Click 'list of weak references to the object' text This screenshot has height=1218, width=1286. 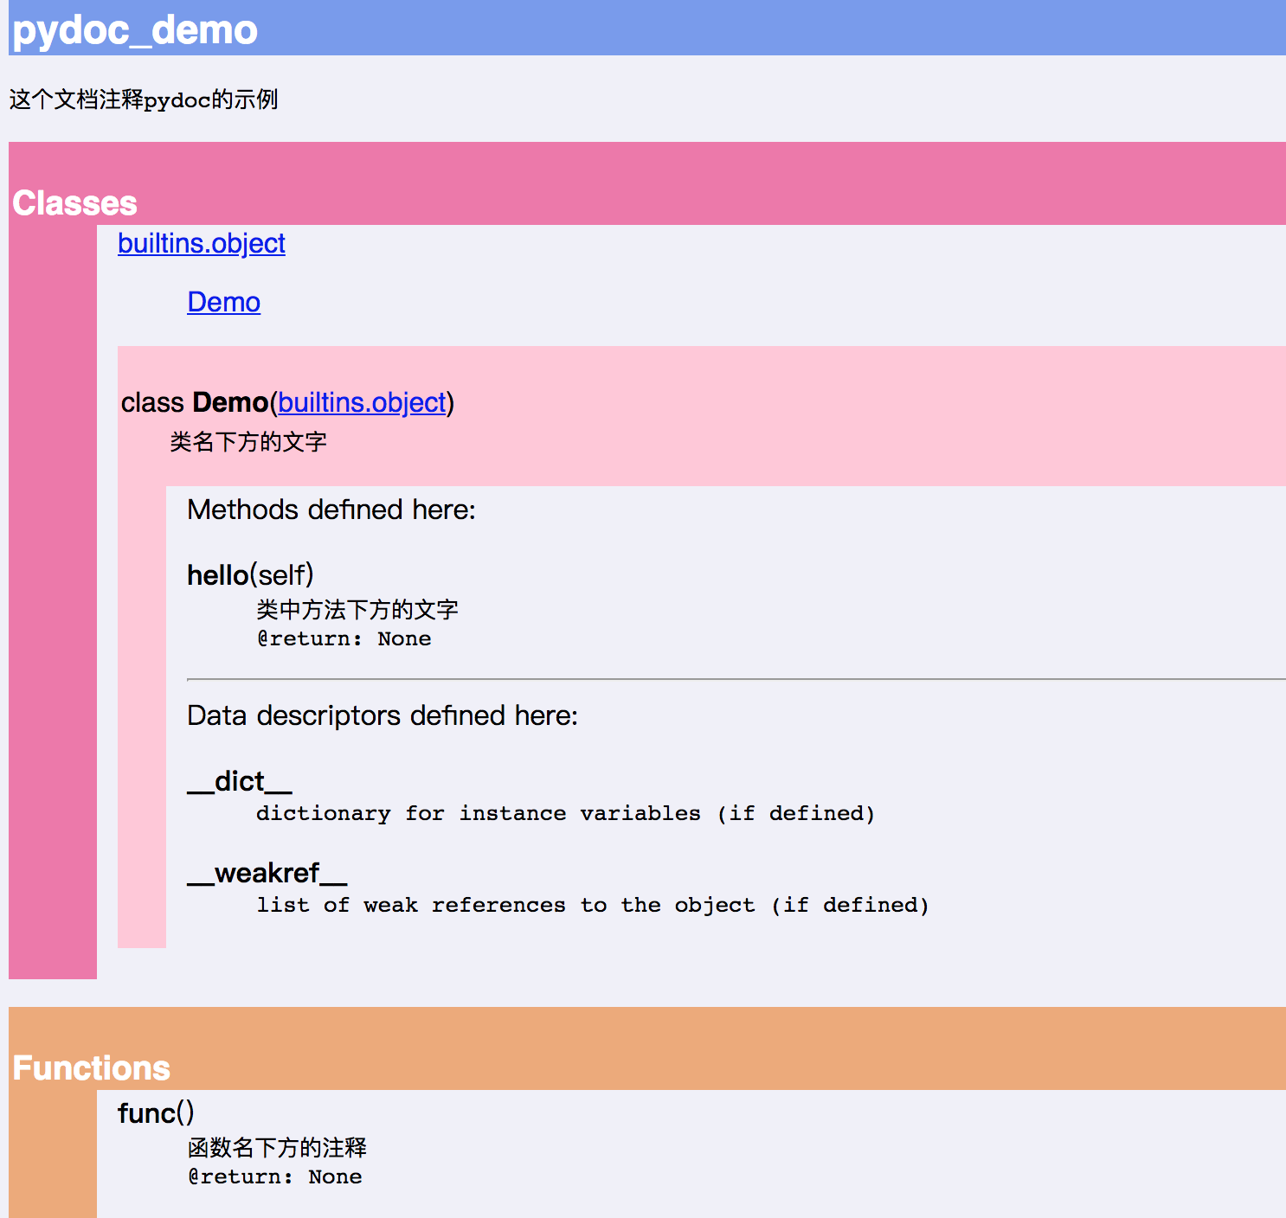(505, 906)
